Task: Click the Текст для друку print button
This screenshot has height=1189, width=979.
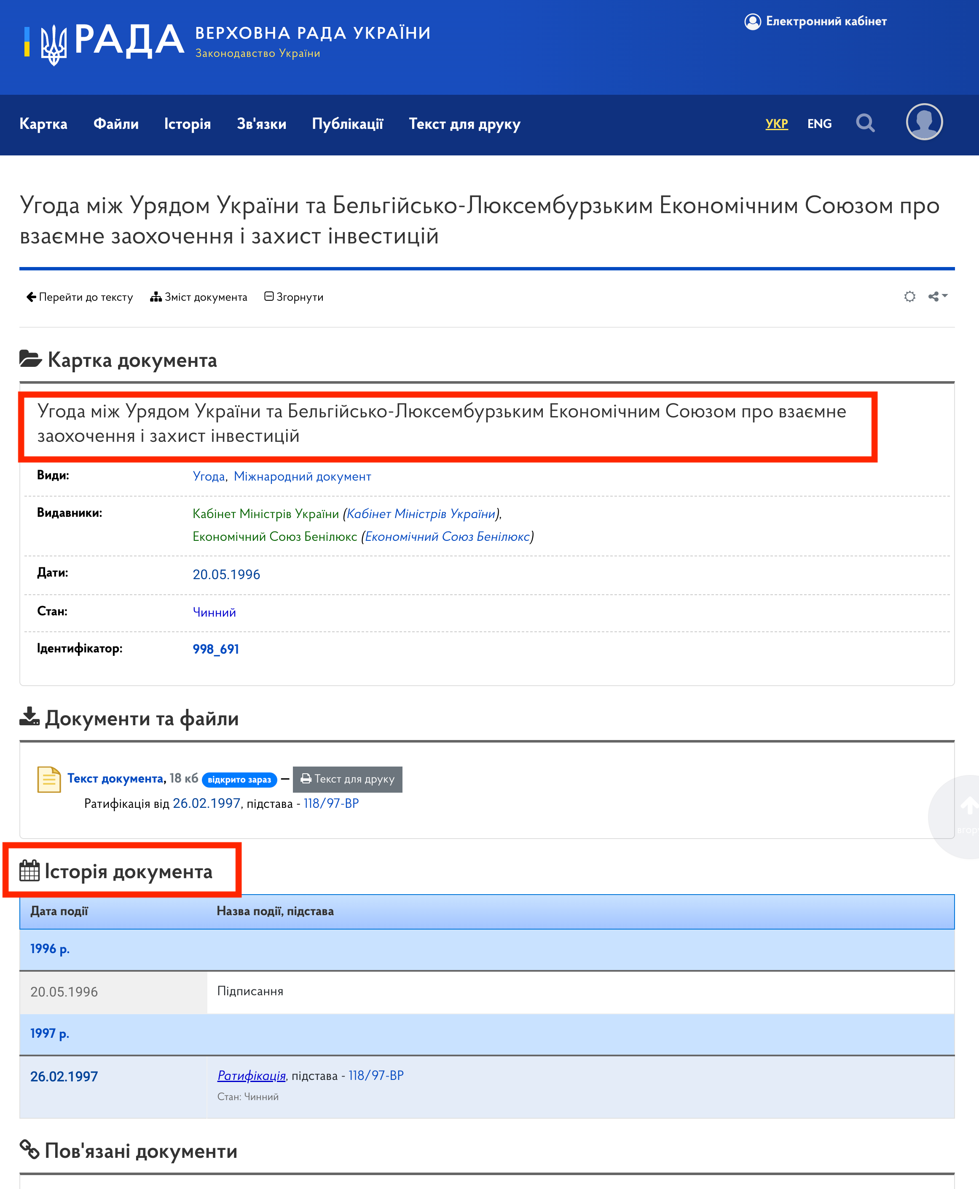Action: pyautogui.click(x=347, y=779)
